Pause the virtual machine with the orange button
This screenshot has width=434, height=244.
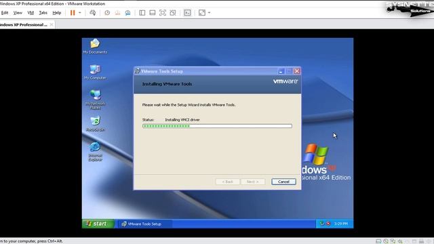pyautogui.click(x=73, y=13)
